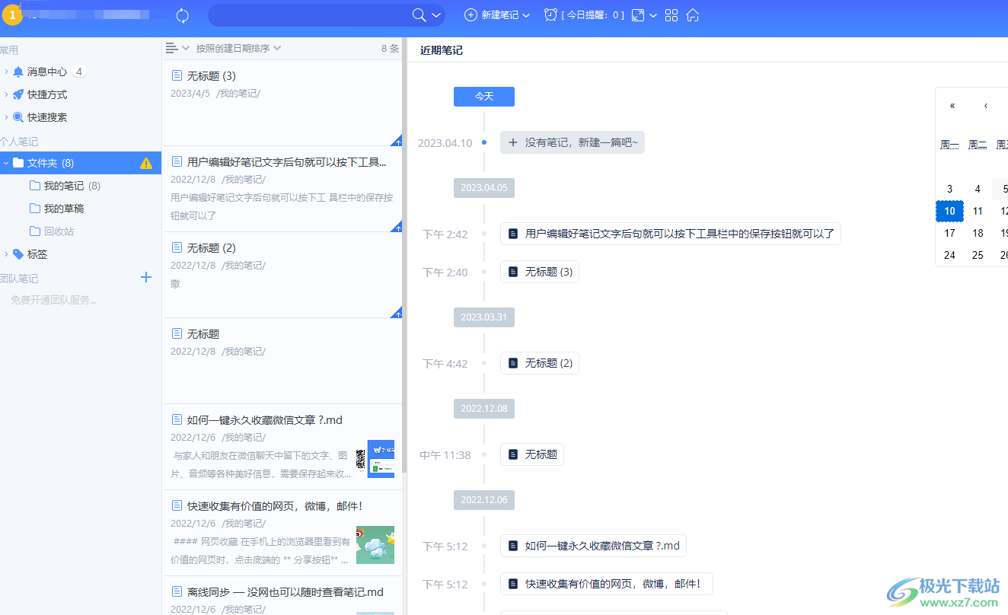
Task: Open 如何一键永久收藏微信文章 note in list
Action: pos(282,447)
